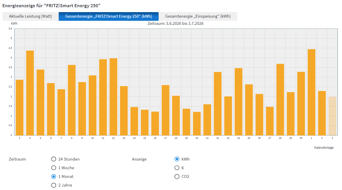
Task: Click the bar for day 17
Action: (x=166, y=110)
